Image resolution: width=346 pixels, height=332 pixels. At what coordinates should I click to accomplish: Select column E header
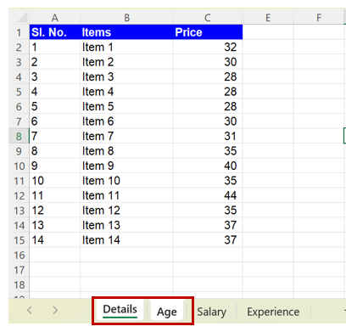(268, 18)
